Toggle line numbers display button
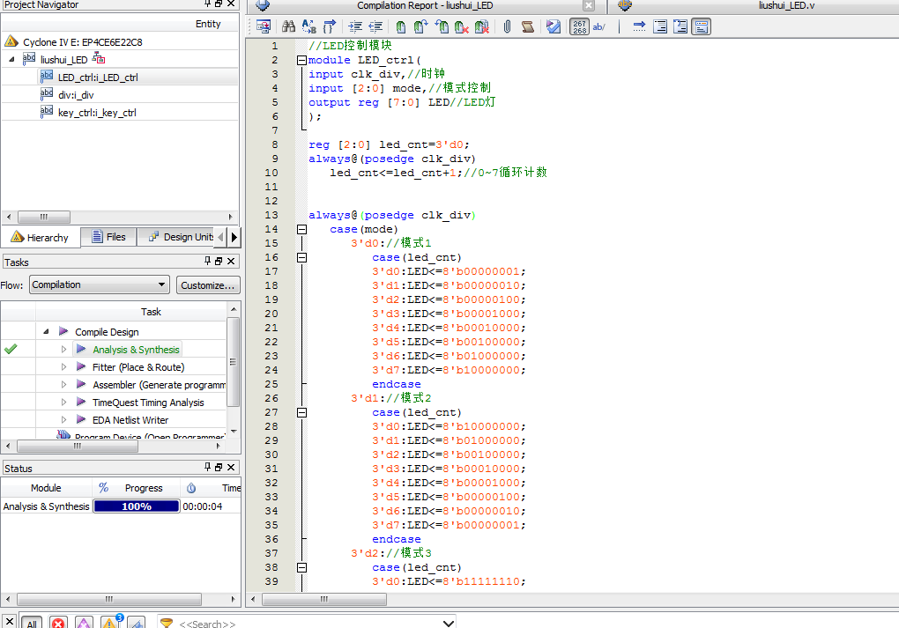Viewport: 899px width, 628px height. point(579,27)
